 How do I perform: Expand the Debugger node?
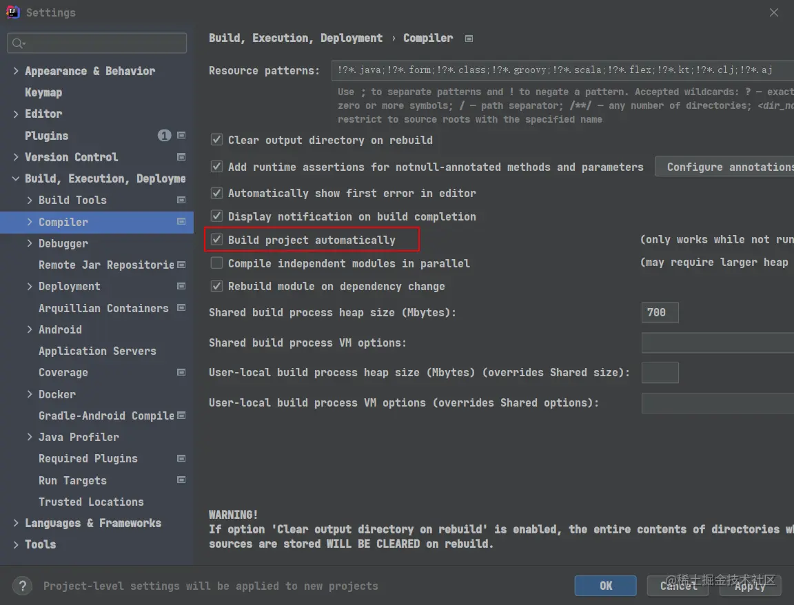click(30, 243)
